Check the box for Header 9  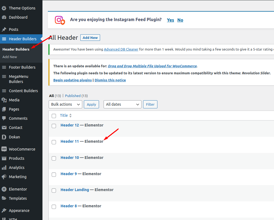(54, 175)
